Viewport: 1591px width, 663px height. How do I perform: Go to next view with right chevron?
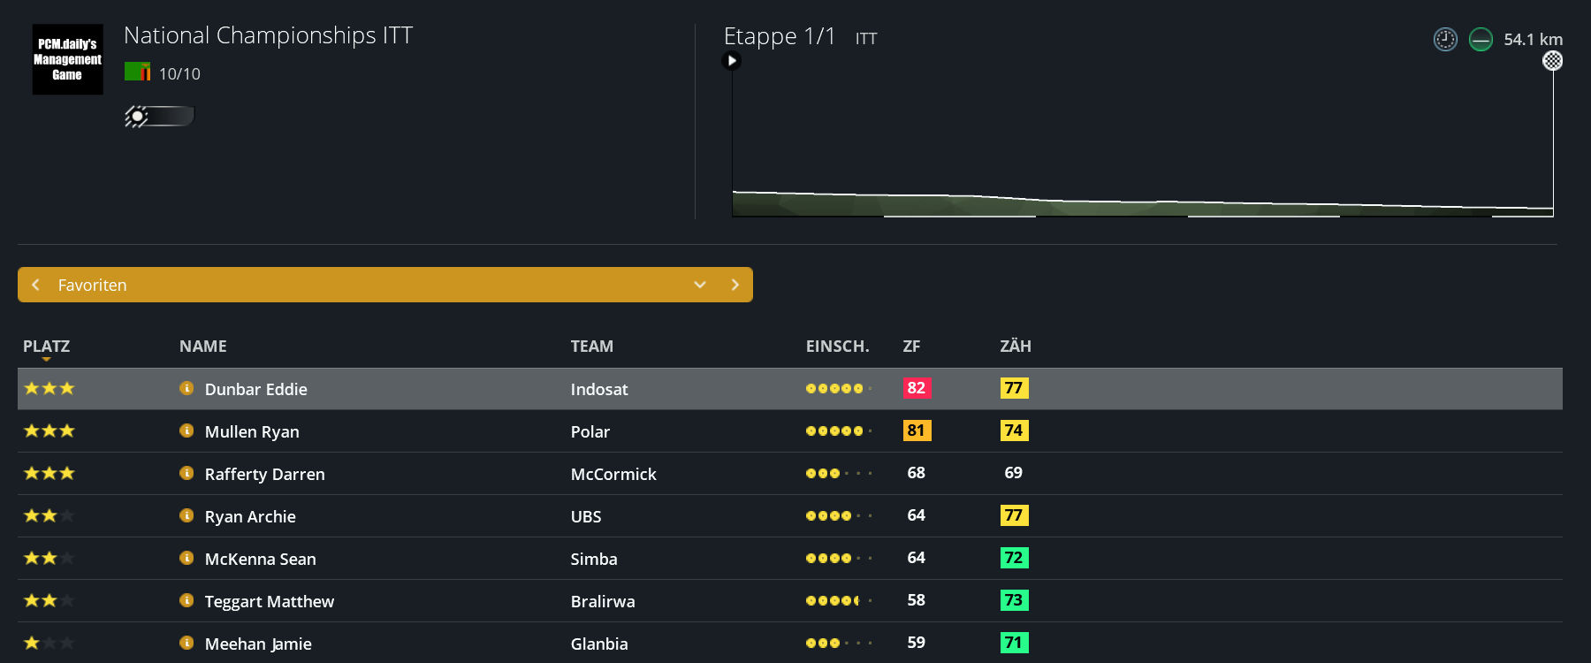[x=735, y=285]
